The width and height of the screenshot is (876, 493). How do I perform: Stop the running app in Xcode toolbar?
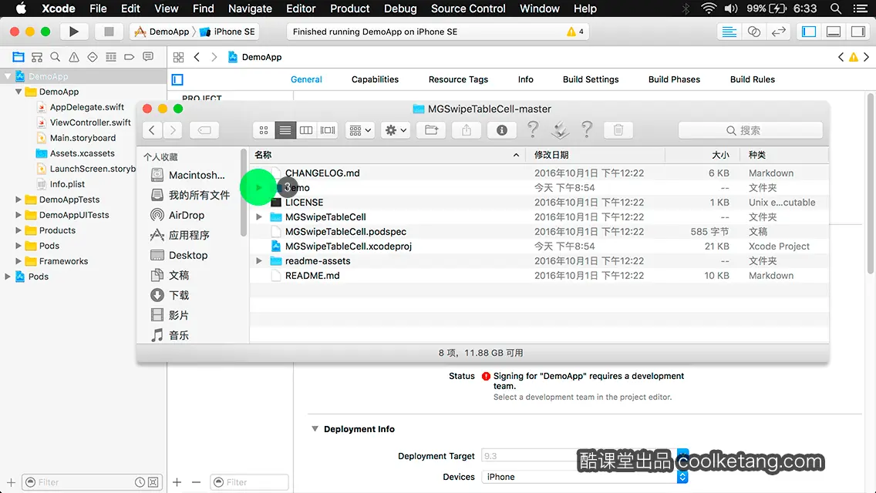tap(109, 32)
